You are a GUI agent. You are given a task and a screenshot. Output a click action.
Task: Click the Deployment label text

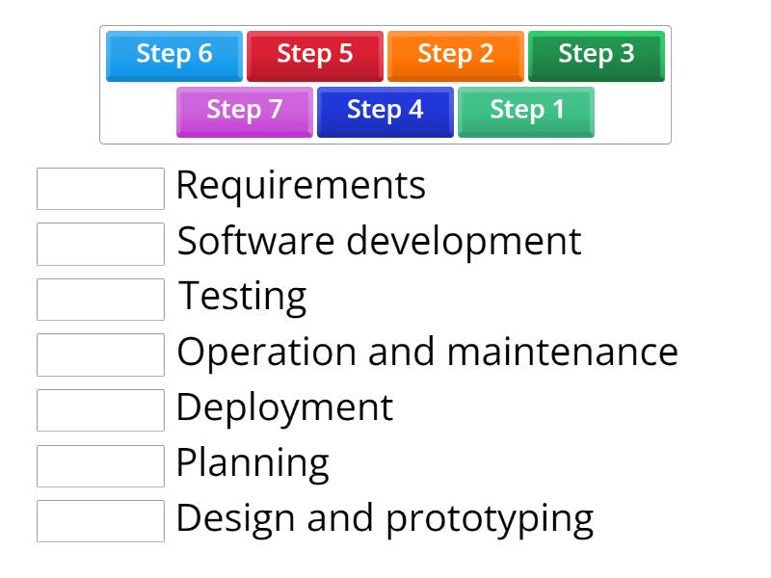(284, 407)
